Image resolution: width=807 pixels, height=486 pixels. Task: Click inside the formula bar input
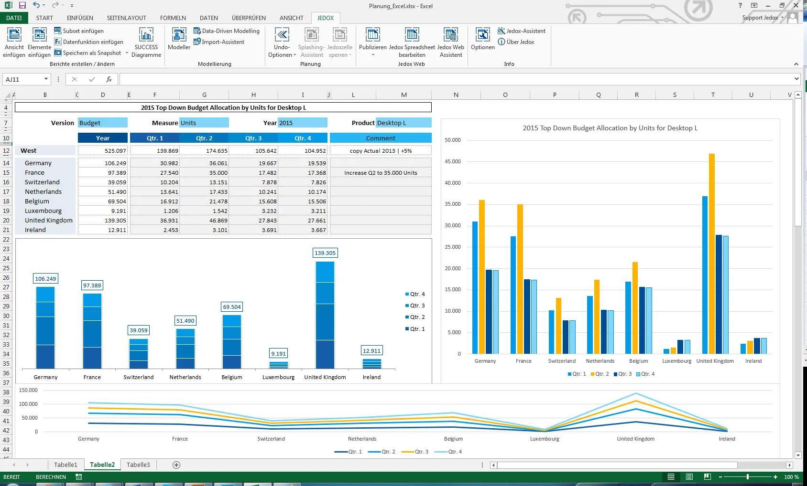pyautogui.click(x=456, y=79)
